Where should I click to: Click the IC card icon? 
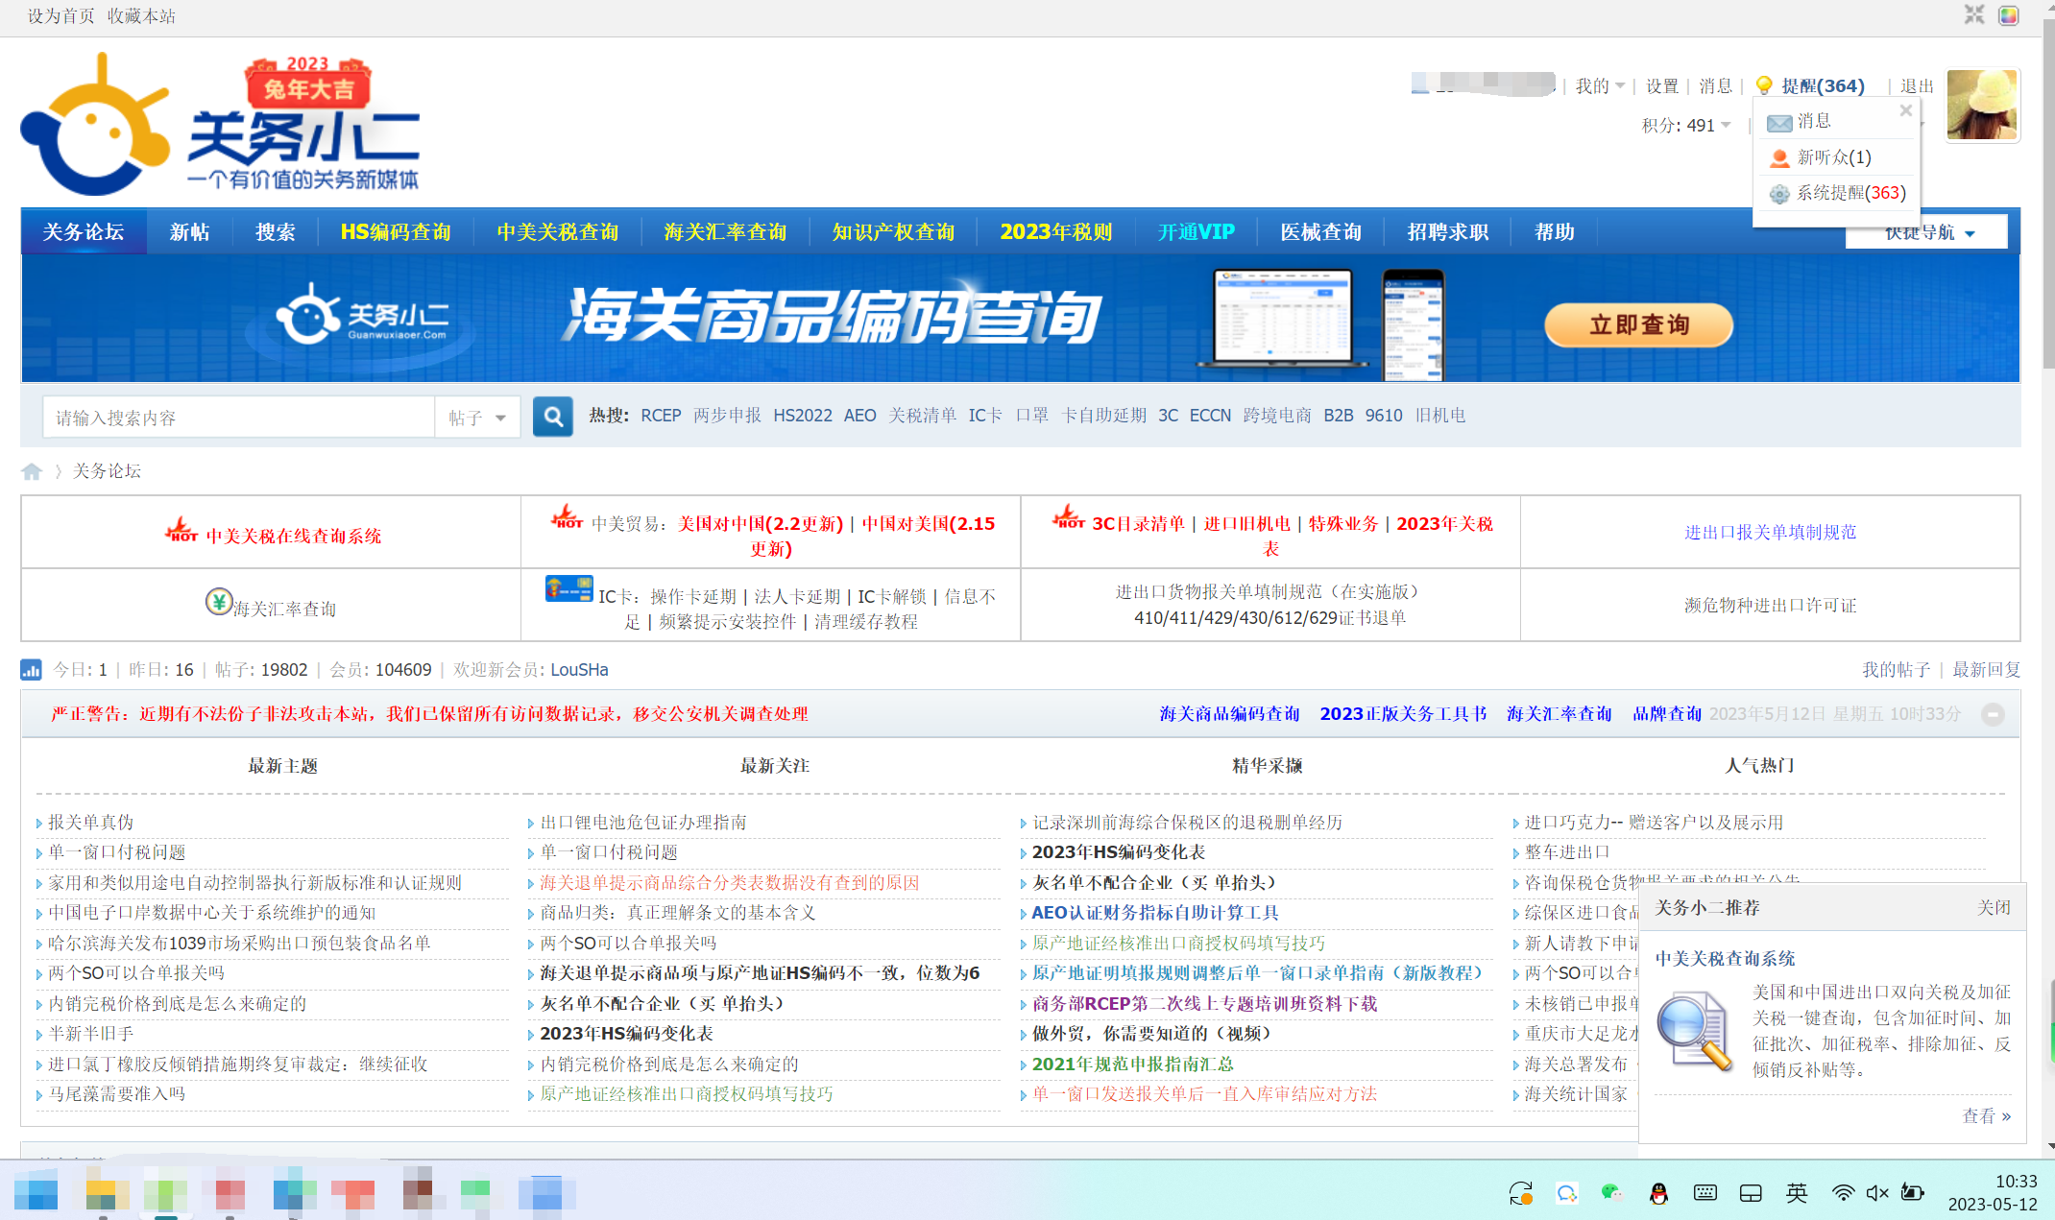[x=568, y=588]
